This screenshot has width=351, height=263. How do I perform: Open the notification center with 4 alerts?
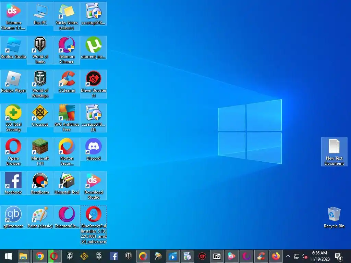[x=338, y=256]
